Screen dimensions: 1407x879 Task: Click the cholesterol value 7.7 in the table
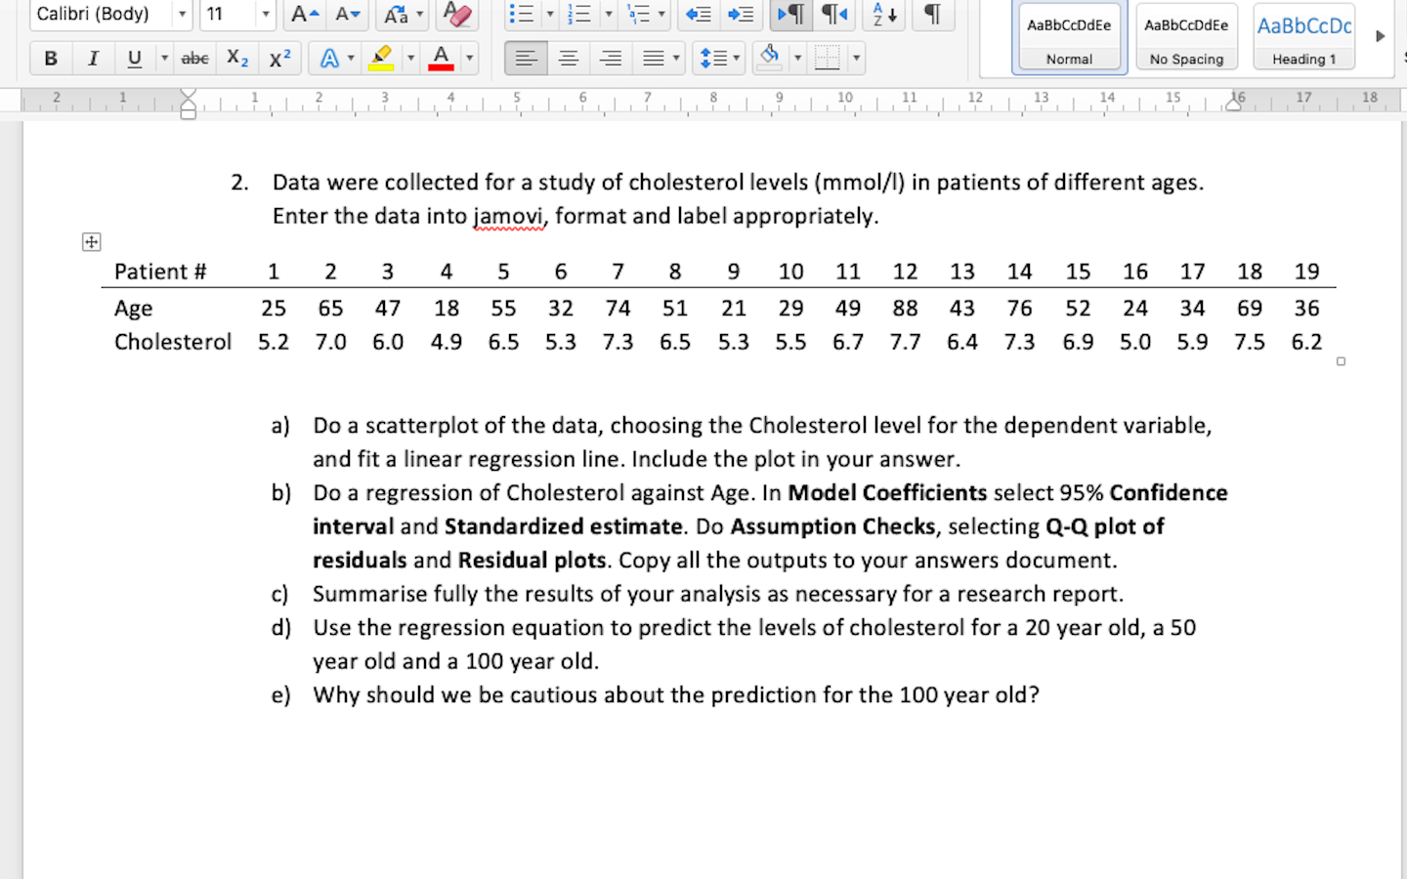point(905,342)
